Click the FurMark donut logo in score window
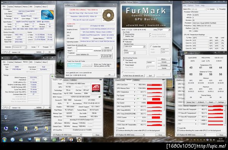228x150 pixels. coord(108,15)
